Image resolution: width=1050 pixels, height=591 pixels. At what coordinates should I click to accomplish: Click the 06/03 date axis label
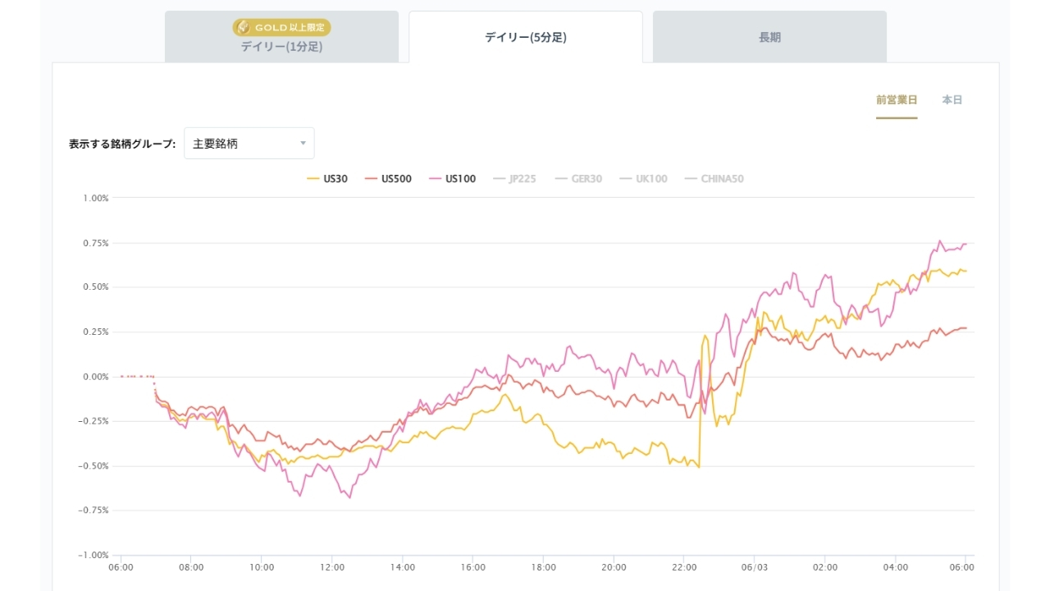coord(755,567)
